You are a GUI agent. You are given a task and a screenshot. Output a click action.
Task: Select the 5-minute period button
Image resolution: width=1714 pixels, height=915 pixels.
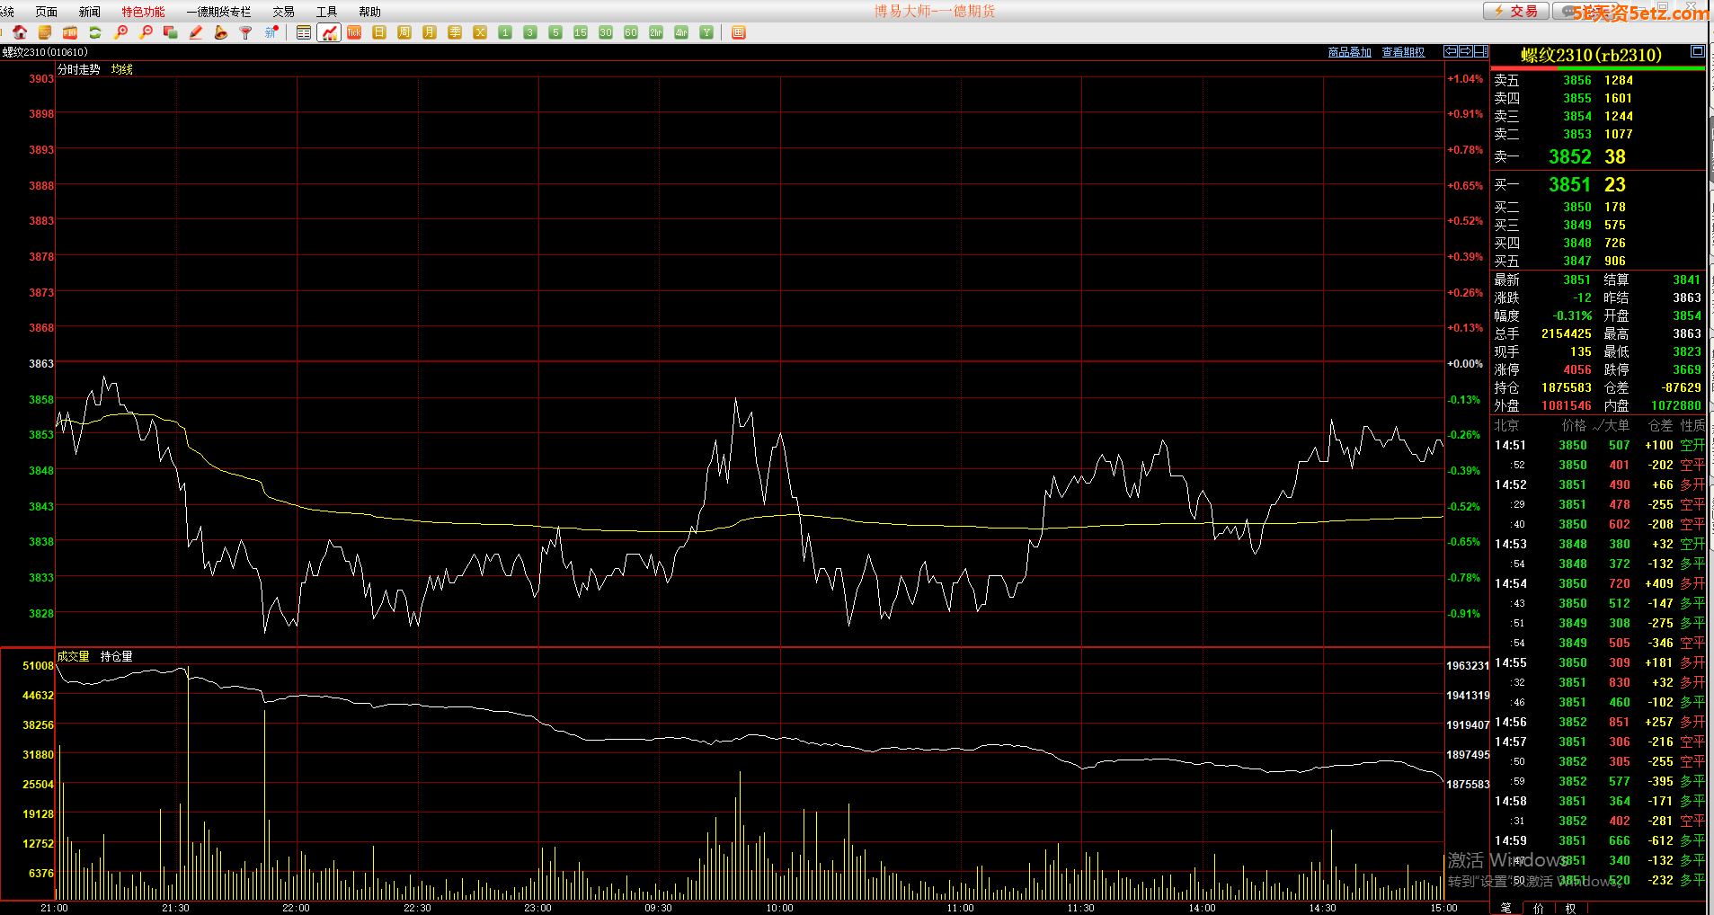555,32
